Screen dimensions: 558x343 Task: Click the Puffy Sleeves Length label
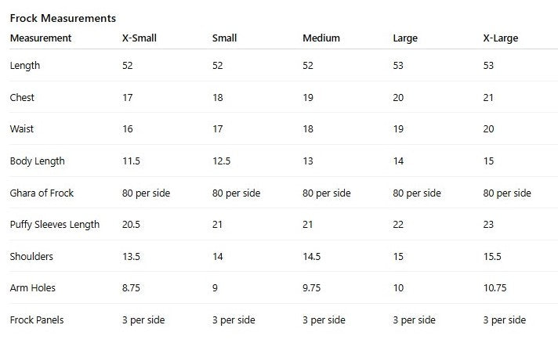click(x=55, y=225)
